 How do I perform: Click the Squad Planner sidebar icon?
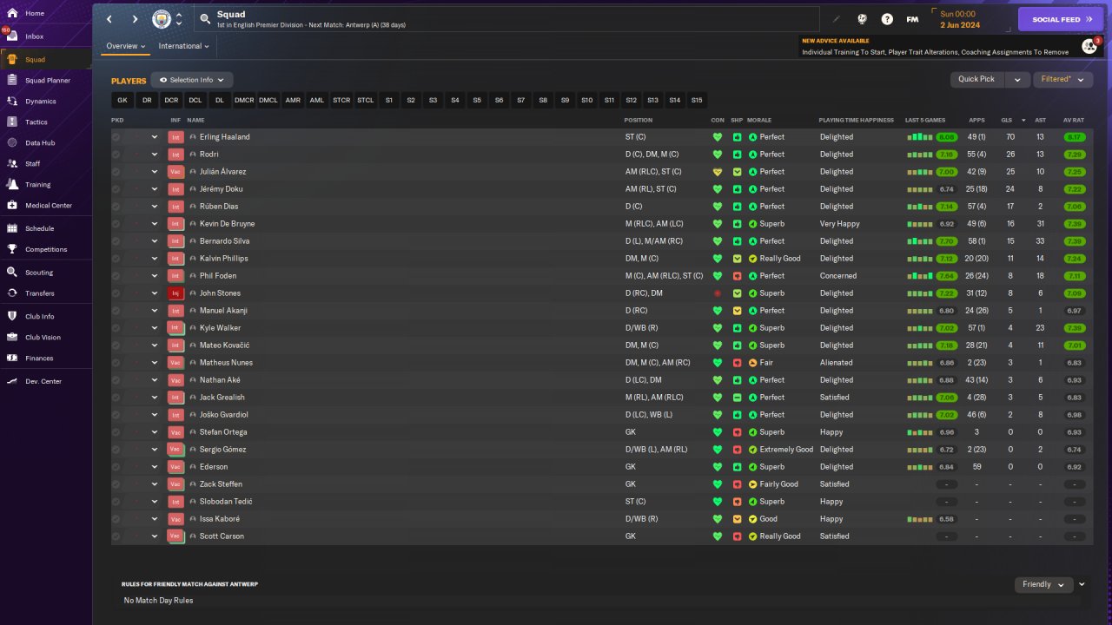coord(12,80)
